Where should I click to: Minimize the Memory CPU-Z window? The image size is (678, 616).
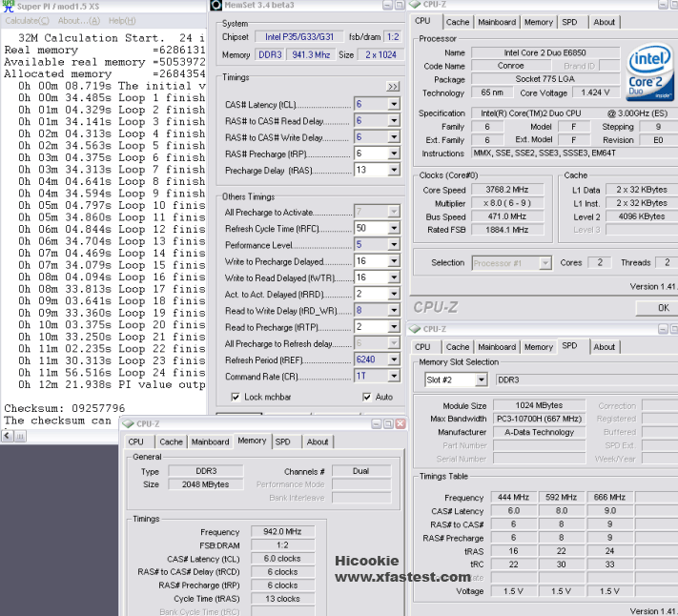[376, 424]
